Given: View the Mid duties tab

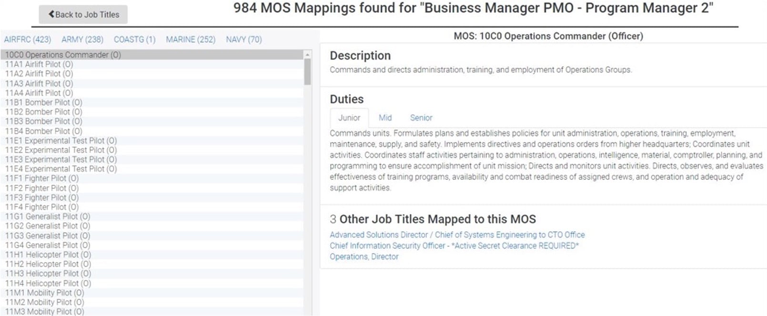Looking at the screenshot, I should [385, 118].
